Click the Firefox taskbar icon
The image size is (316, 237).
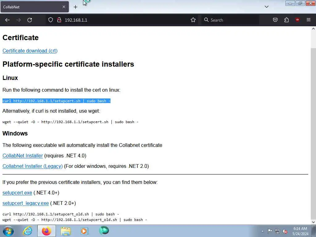pos(46,231)
